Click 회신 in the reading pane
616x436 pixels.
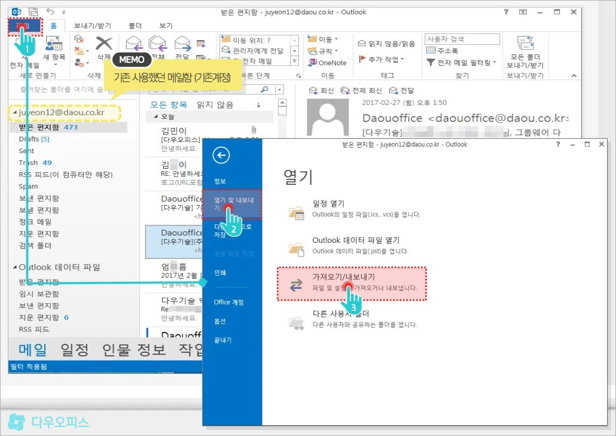pyautogui.click(x=321, y=91)
